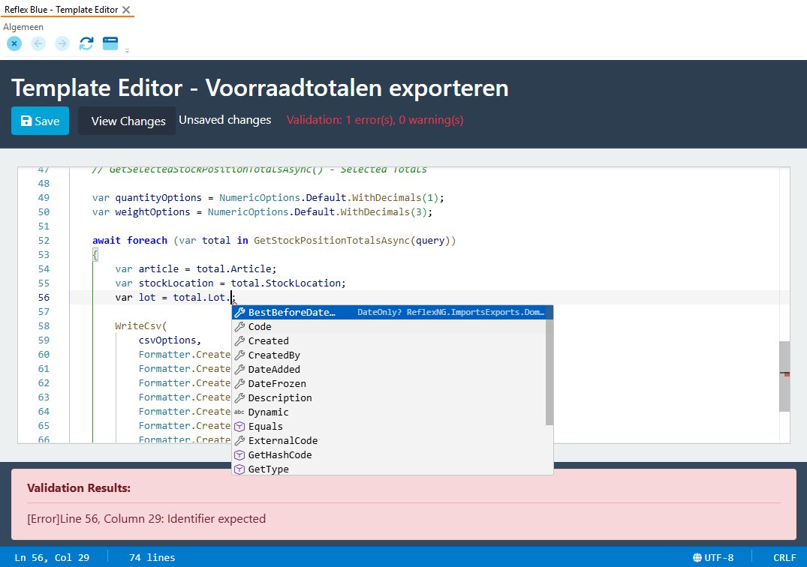Click the floppy disk icon on Save
The width and height of the screenshot is (807, 567).
point(26,121)
